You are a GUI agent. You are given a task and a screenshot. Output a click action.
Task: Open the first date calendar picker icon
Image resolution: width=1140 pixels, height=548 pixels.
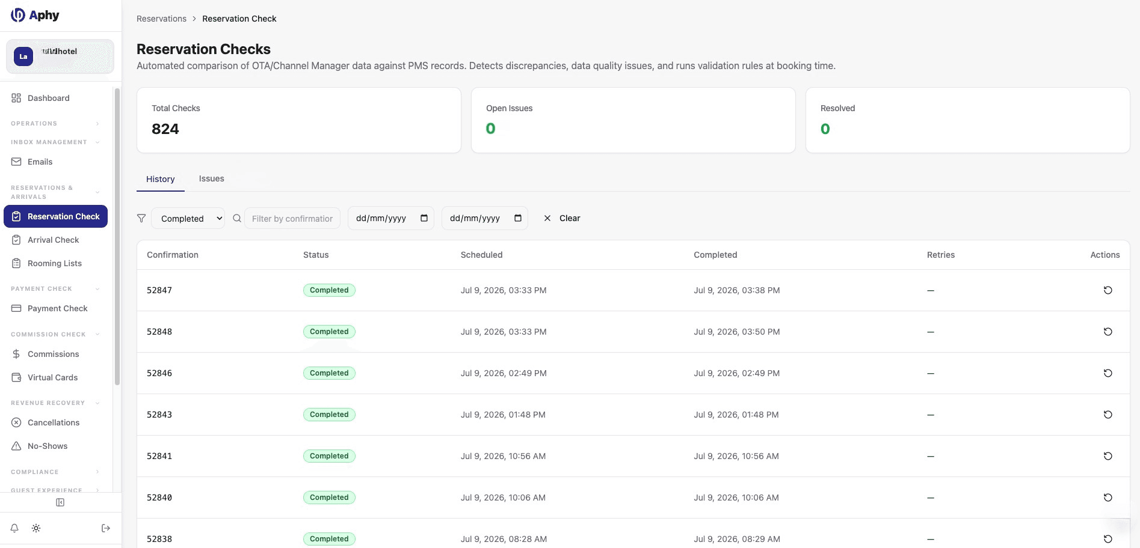pos(424,218)
